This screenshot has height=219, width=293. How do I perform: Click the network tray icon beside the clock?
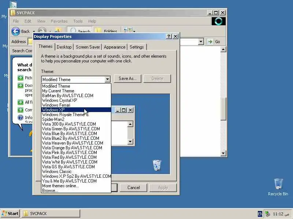(x=268, y=214)
